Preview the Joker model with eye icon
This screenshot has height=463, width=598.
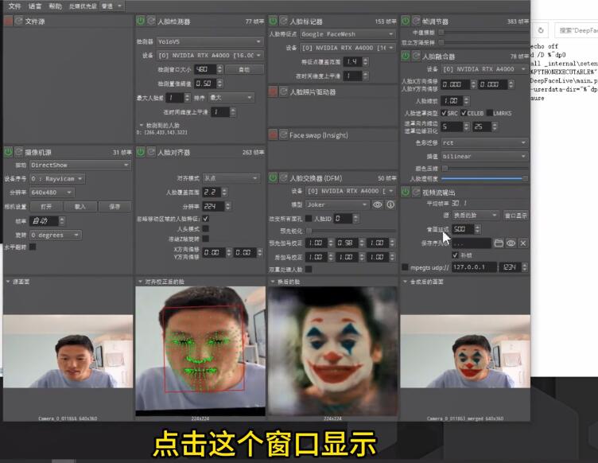click(377, 204)
